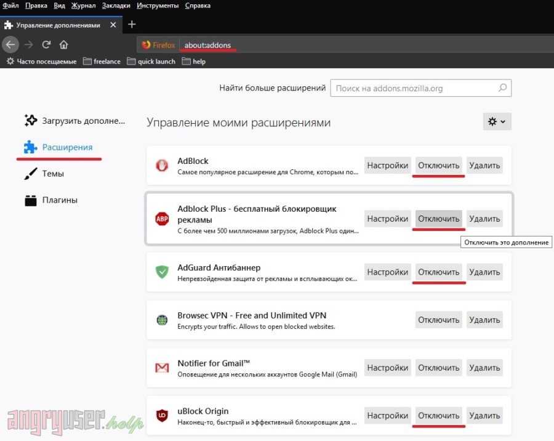This screenshot has height=441, width=554.
Task: Click the AdGuard green shield icon
Action: (162, 272)
